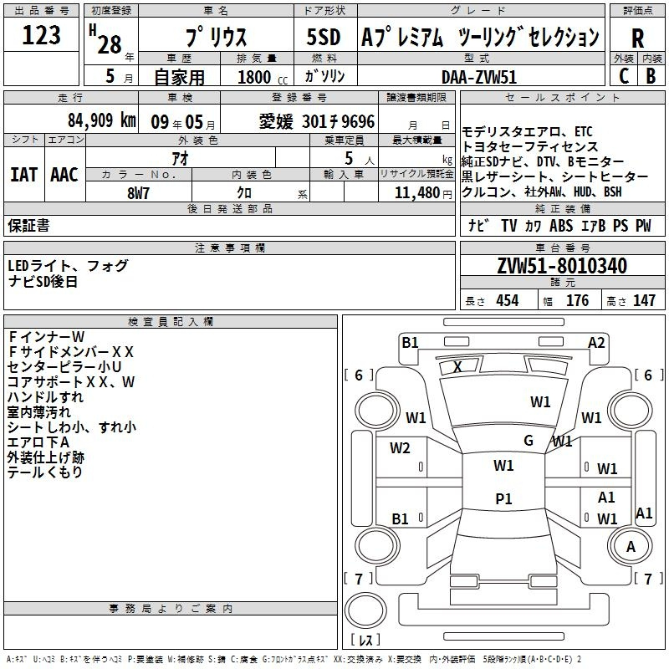Select the W2 marker on left door
Viewport: 669px width, 669px height.
(x=400, y=448)
